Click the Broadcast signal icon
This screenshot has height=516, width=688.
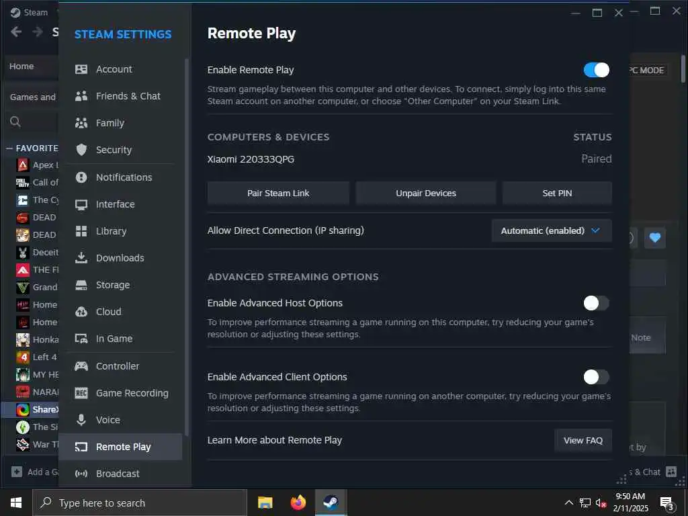[81, 474]
